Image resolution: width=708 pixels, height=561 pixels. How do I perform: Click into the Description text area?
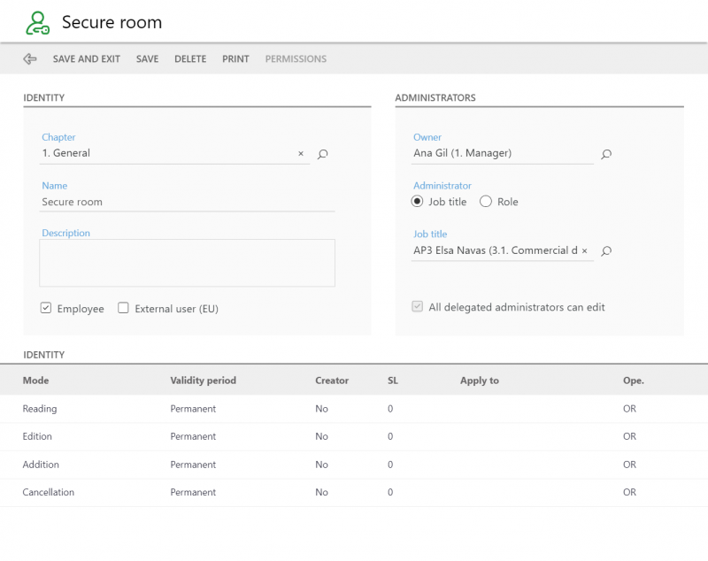coord(187,263)
